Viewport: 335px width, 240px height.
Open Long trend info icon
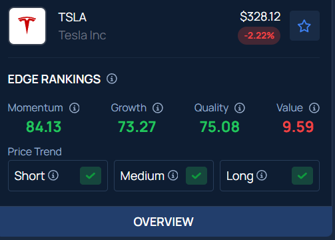(x=262, y=175)
